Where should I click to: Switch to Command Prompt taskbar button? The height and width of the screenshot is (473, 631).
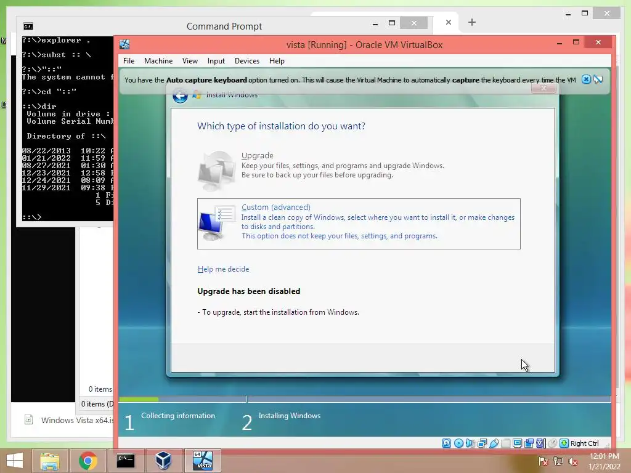point(126,461)
